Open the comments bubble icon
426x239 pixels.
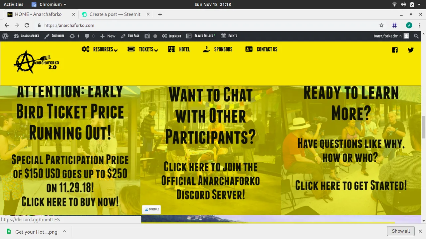(x=90, y=36)
